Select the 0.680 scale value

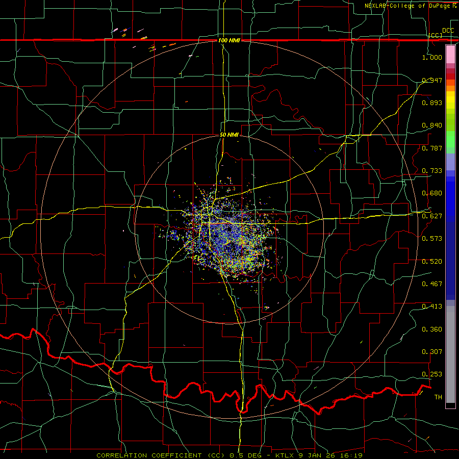click(432, 193)
